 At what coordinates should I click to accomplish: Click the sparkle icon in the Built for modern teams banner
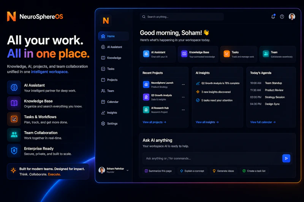click(13, 170)
